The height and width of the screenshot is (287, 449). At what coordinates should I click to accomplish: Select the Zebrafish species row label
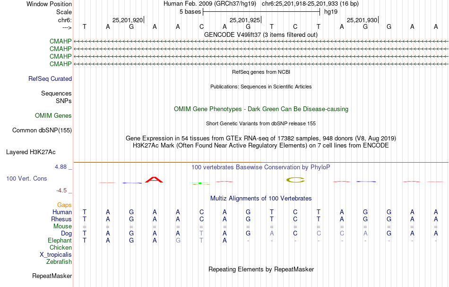[59, 262]
